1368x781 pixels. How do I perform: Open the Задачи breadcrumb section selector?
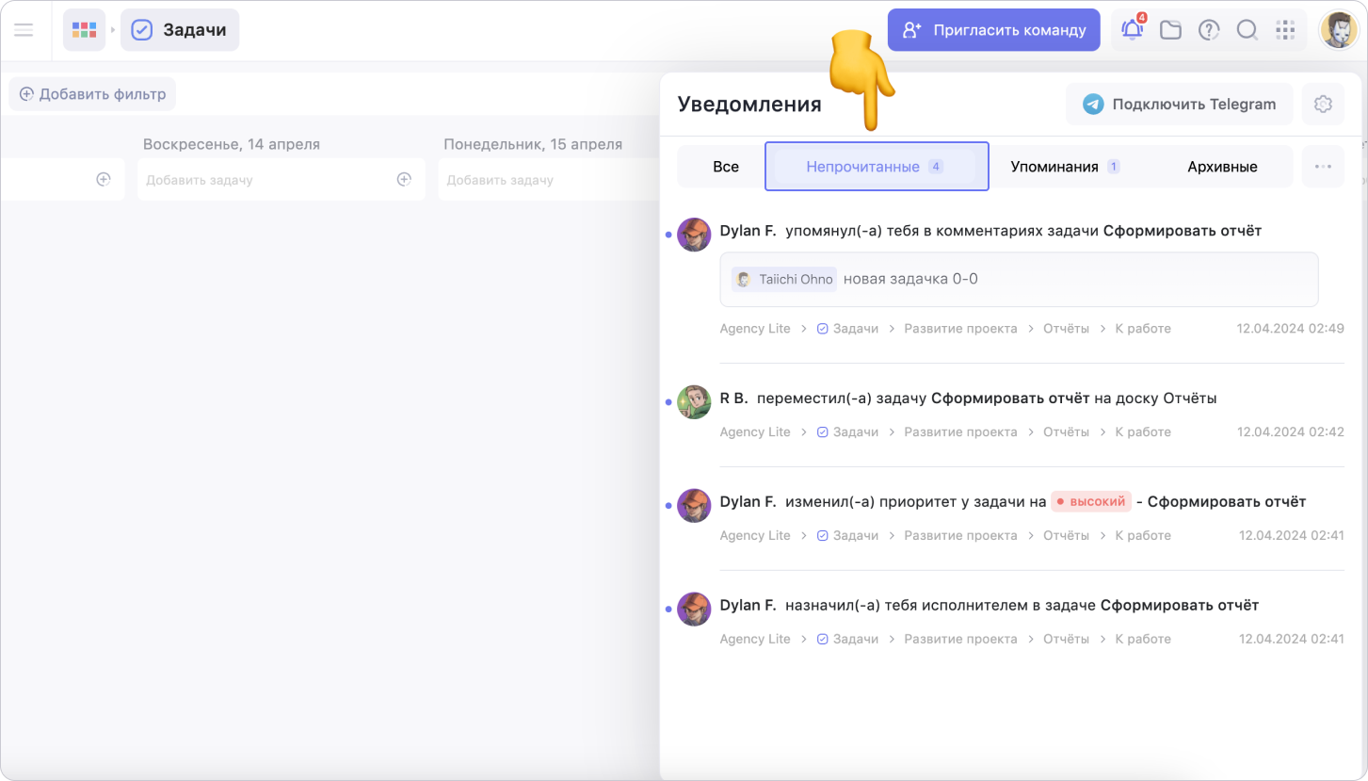click(180, 30)
